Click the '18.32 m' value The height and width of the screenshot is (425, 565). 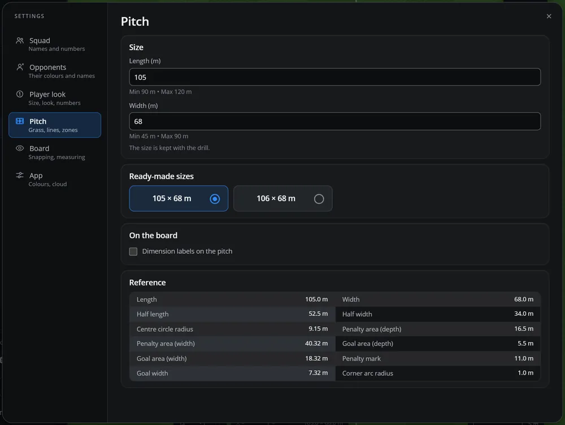[316, 358]
